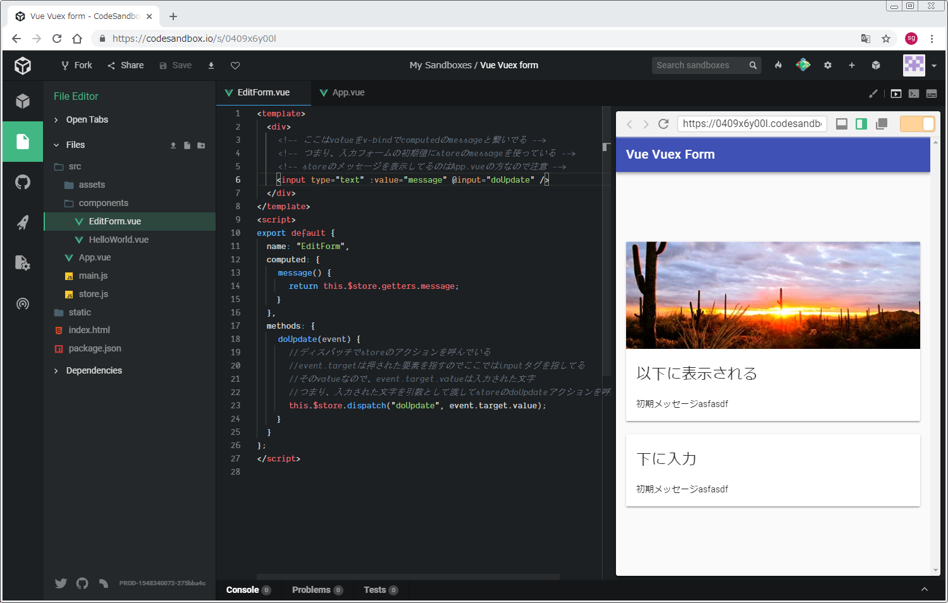Screen dimensions: 948x603
Task: Click the Share button
Action: [x=126, y=65]
